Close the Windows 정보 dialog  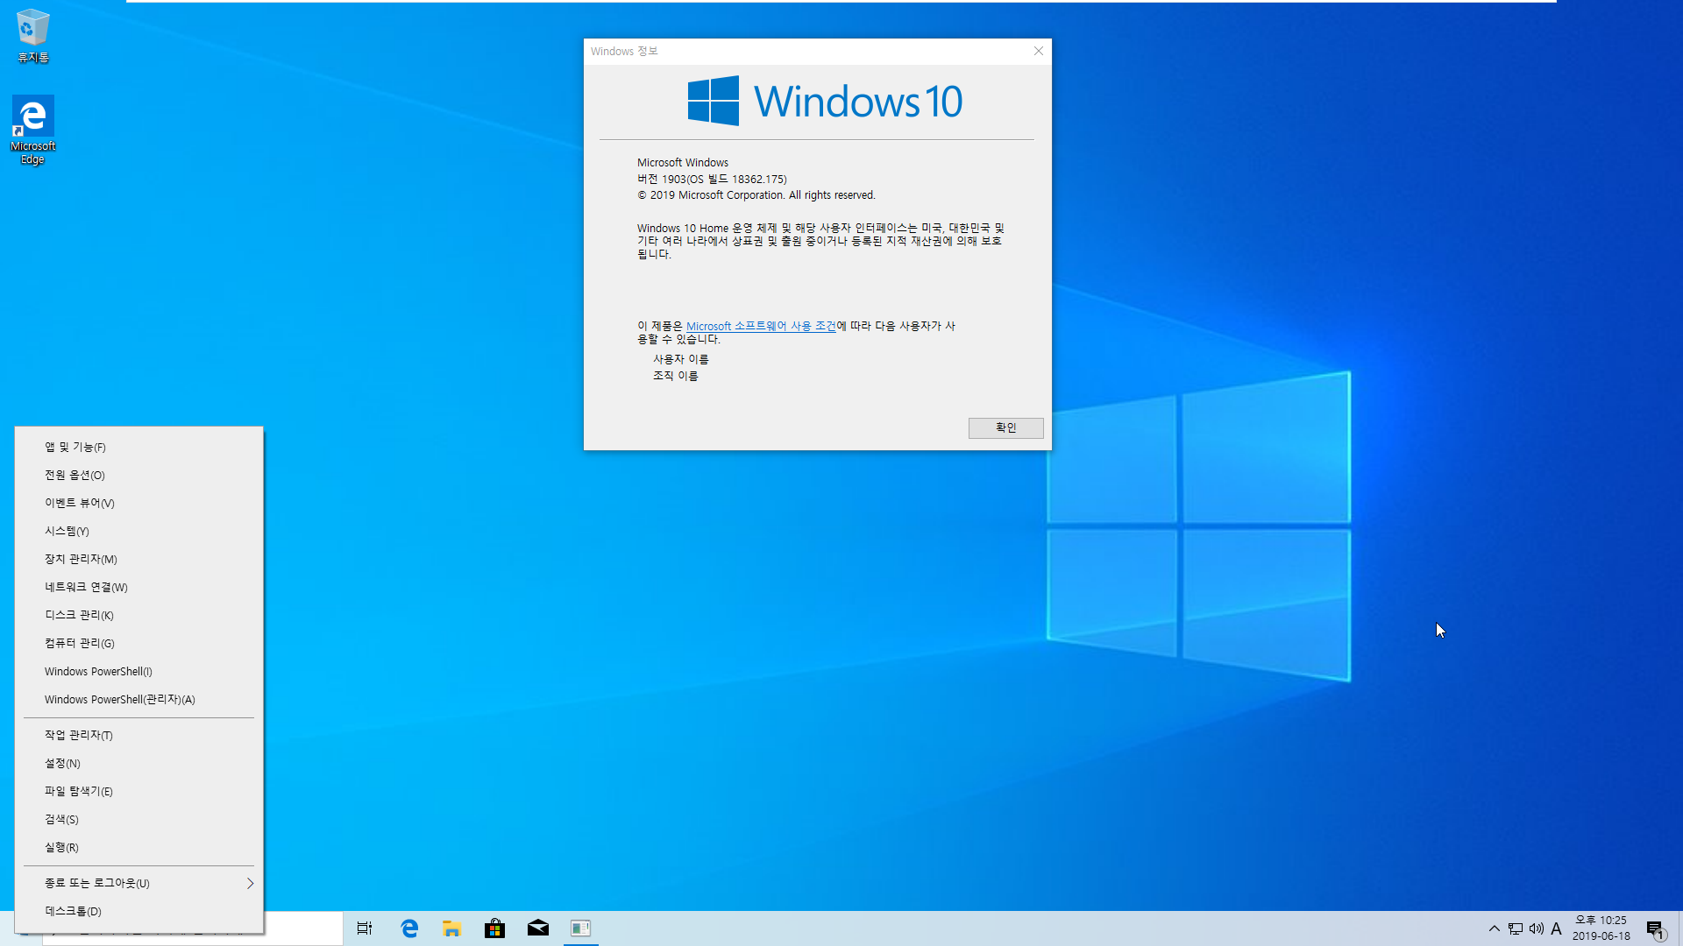(x=1039, y=51)
